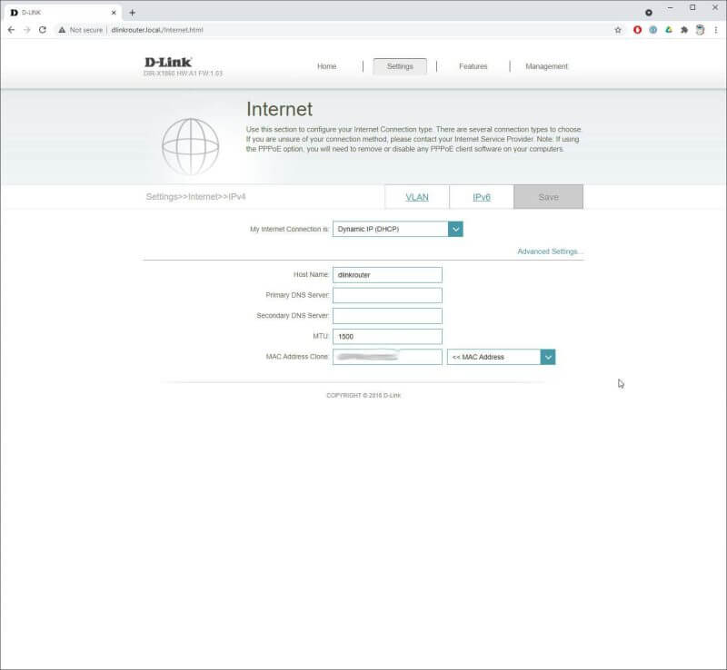This screenshot has width=727, height=670.
Task: Click the browser profile avatar icon
Action: pyautogui.click(x=700, y=30)
